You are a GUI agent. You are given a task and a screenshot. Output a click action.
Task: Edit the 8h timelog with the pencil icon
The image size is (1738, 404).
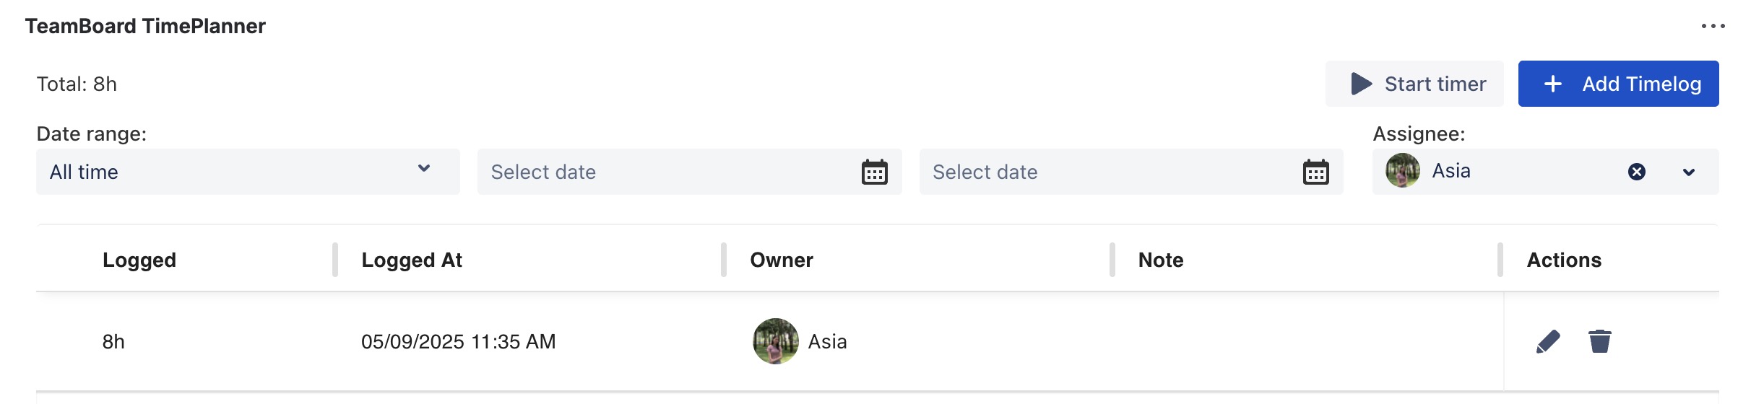tap(1548, 341)
